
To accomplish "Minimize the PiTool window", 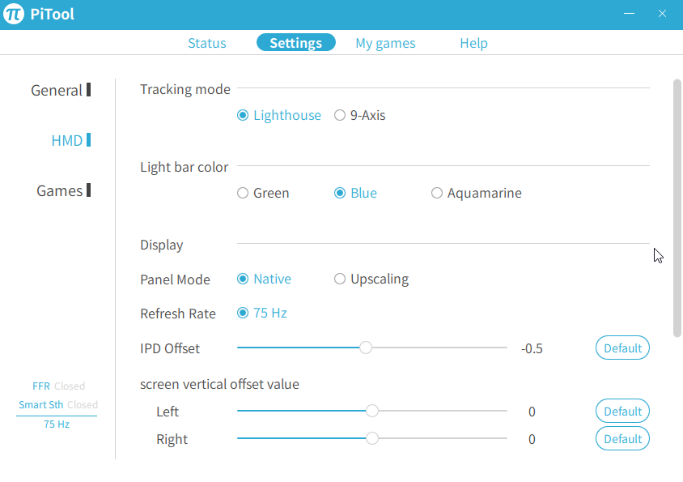I will coord(630,14).
